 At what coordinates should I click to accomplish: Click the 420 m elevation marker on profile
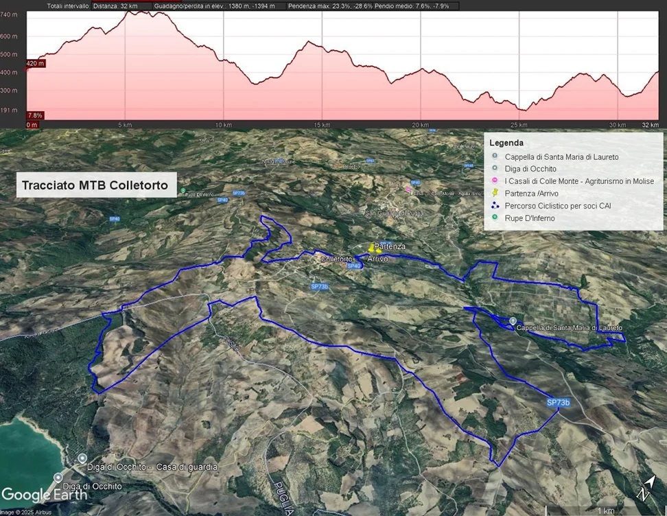[x=36, y=64]
